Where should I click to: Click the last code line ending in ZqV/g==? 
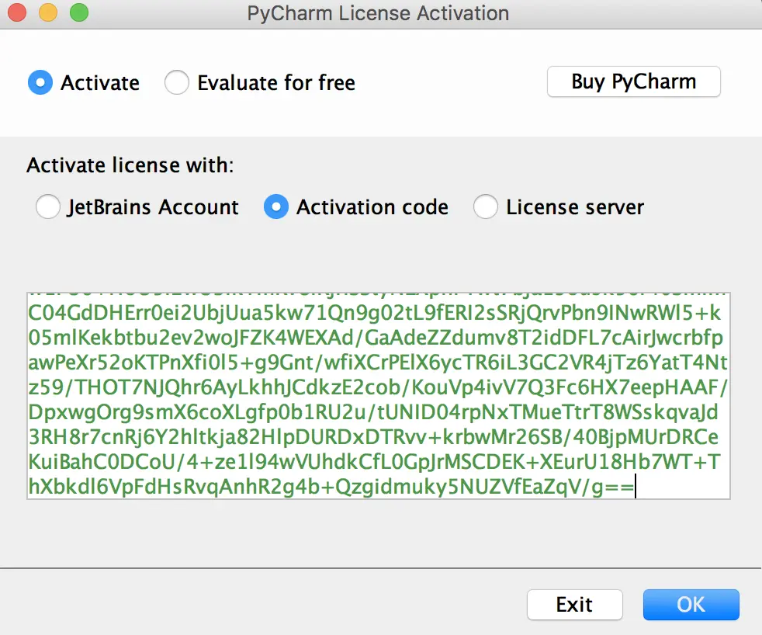coord(331,487)
